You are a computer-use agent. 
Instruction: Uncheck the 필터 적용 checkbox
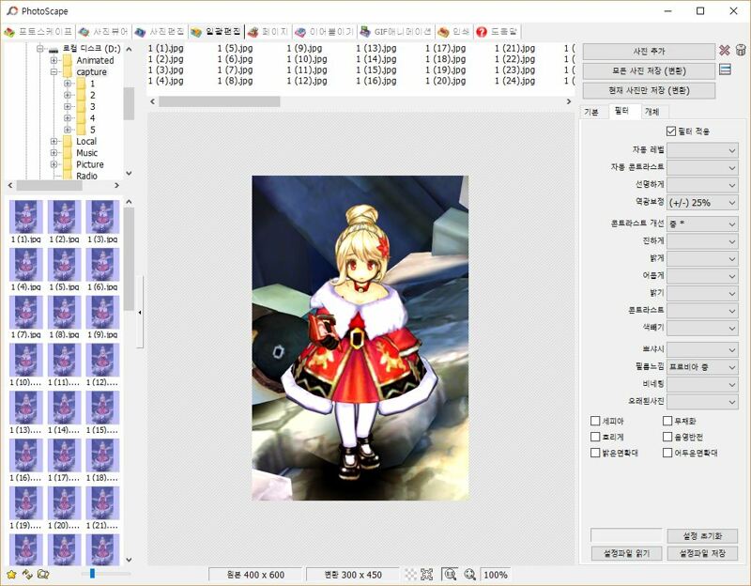[x=671, y=131]
